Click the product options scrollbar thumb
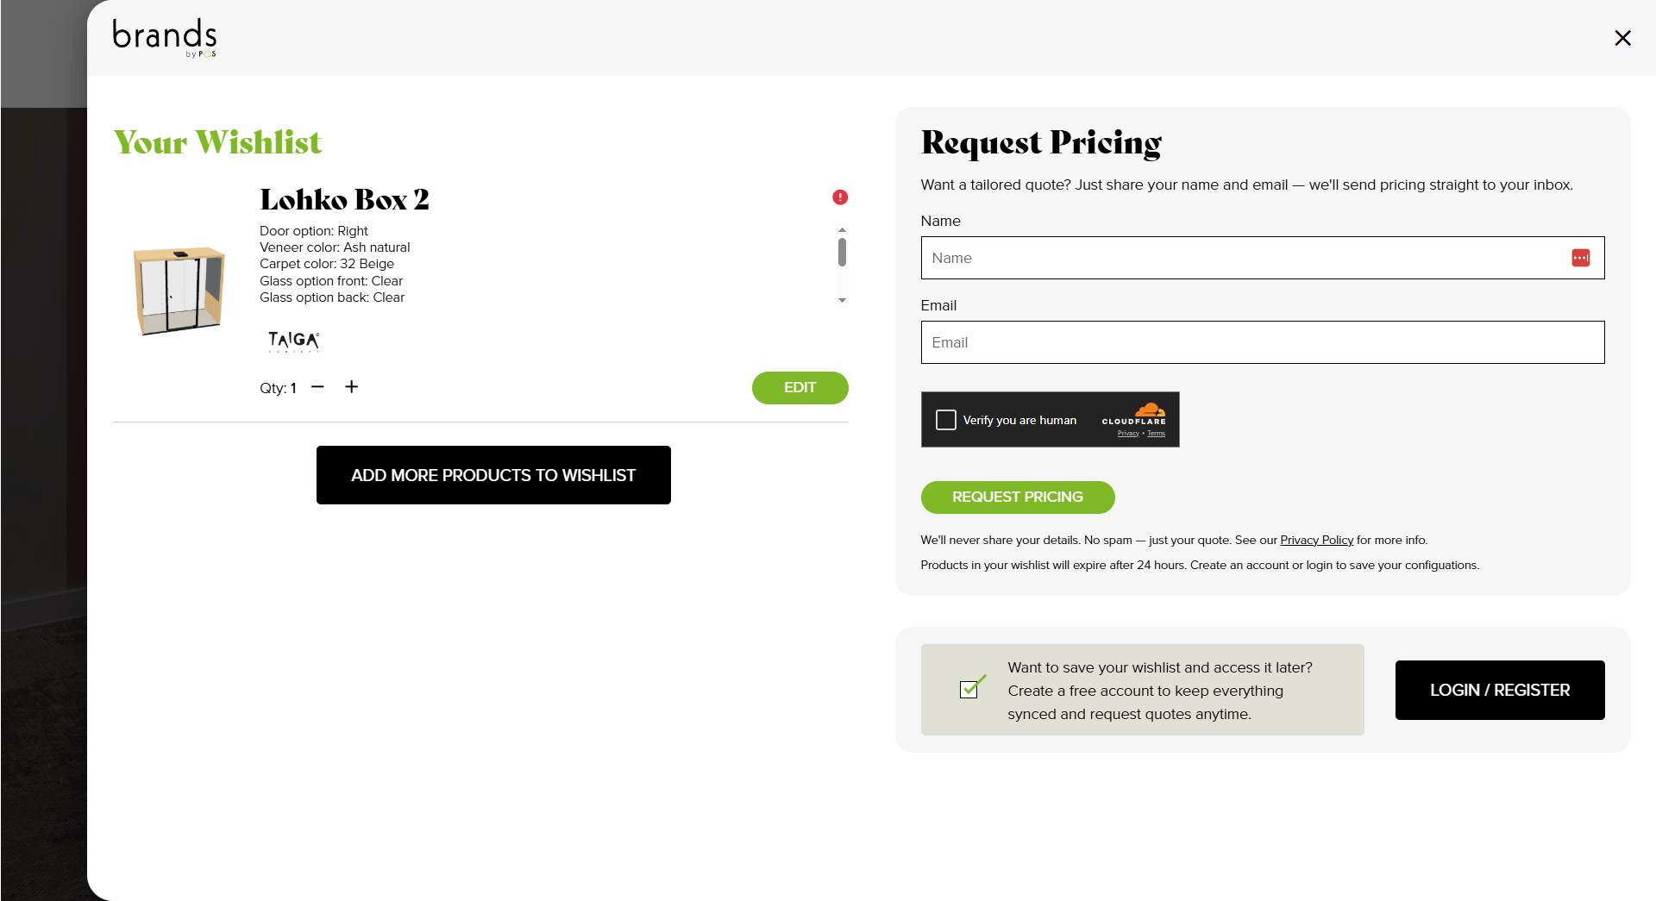 click(842, 252)
